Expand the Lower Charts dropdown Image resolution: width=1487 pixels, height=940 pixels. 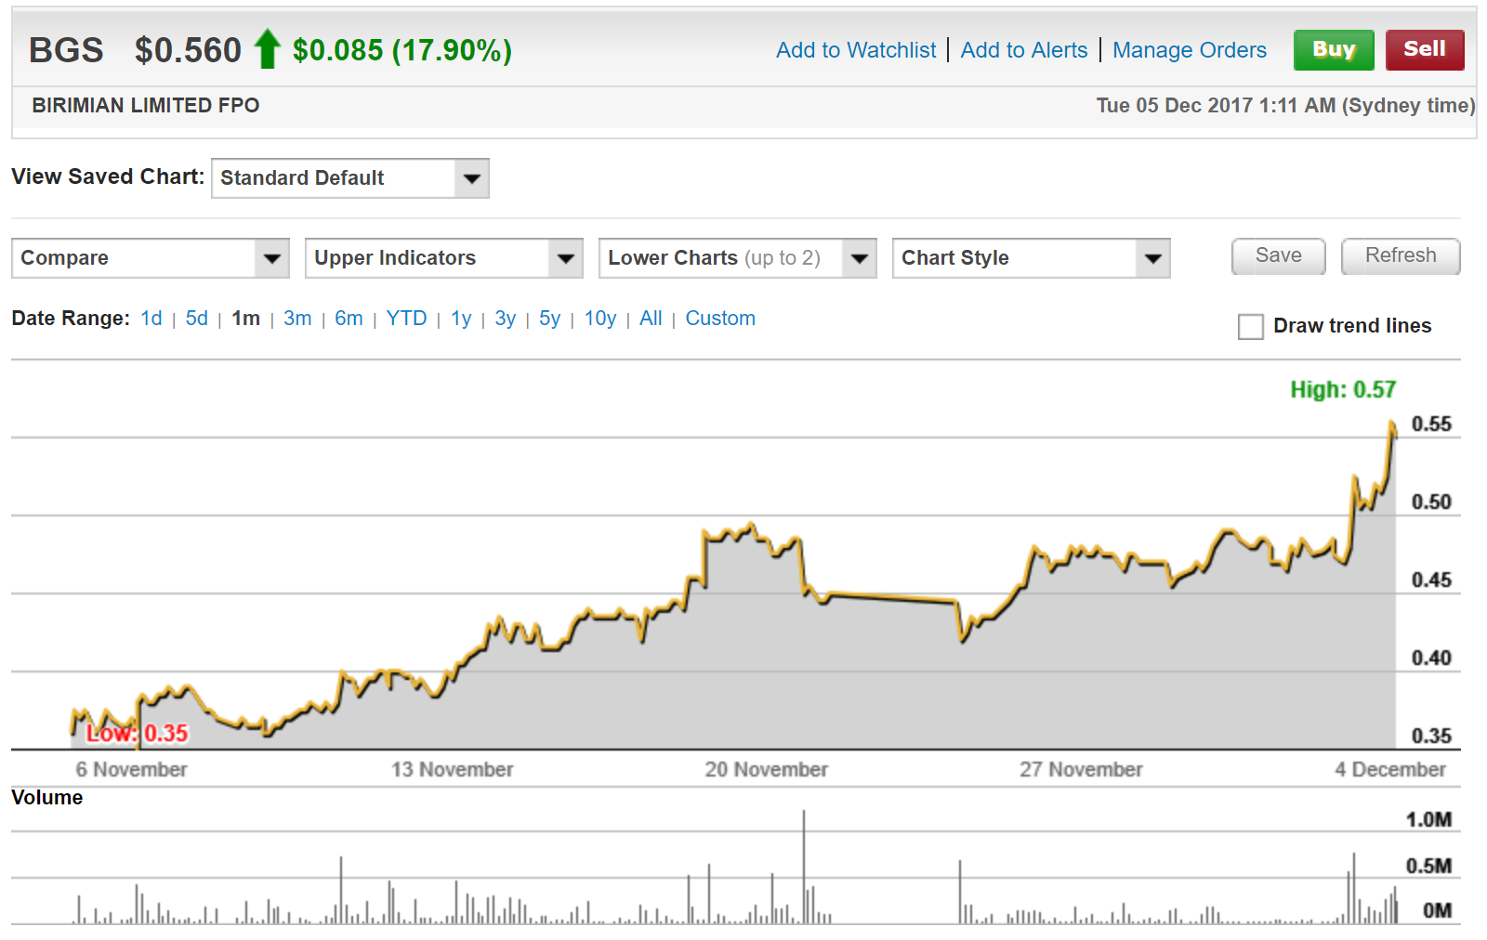737,258
